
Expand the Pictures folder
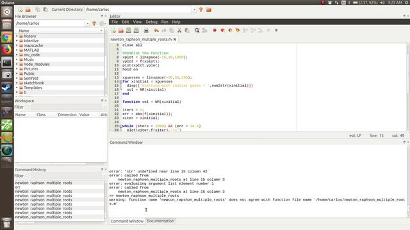[x=17, y=69]
